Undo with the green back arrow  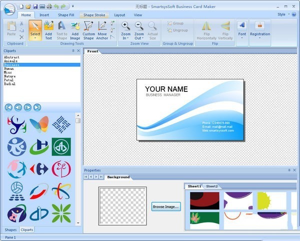[56, 6]
